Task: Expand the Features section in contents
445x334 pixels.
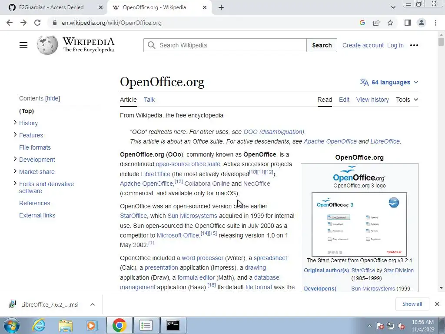Action: (x=15, y=135)
